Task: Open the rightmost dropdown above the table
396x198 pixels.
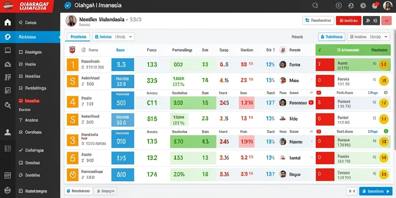Action: tap(369, 37)
